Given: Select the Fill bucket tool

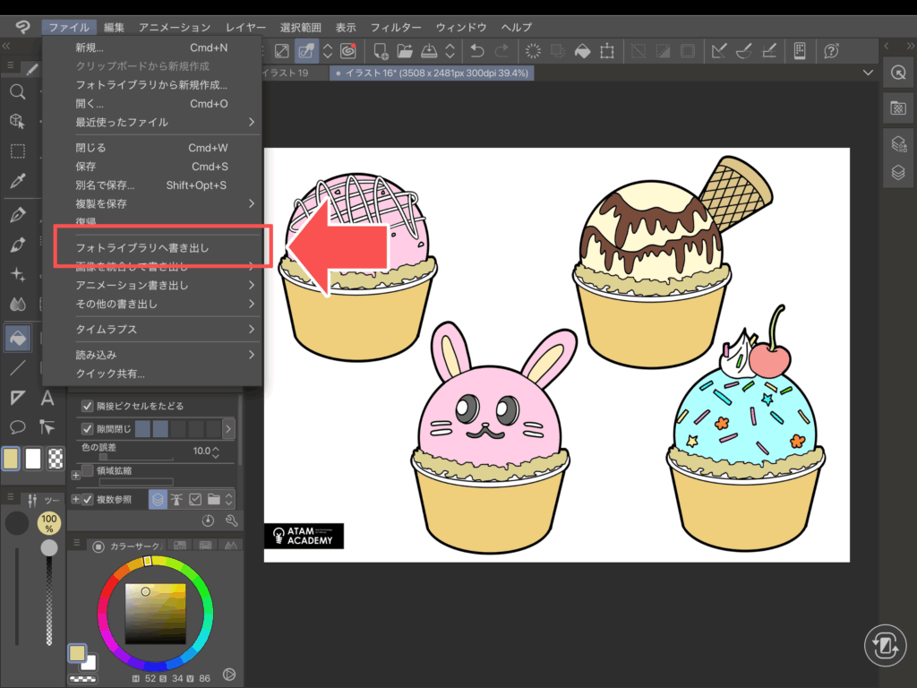Looking at the screenshot, I should (17, 337).
